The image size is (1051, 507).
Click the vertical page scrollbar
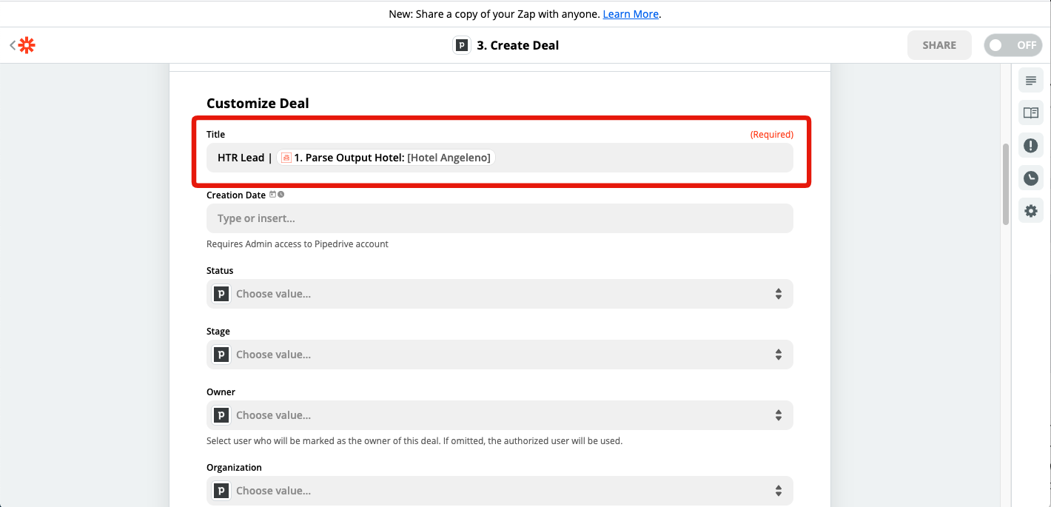tap(1005, 184)
